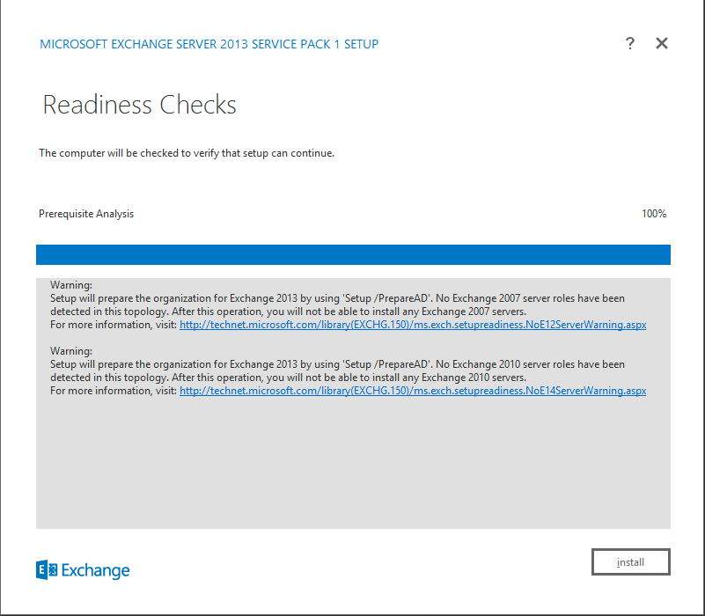Viewport: 705px width, 616px height.
Task: Close the Exchange setup window
Action: [x=661, y=44]
